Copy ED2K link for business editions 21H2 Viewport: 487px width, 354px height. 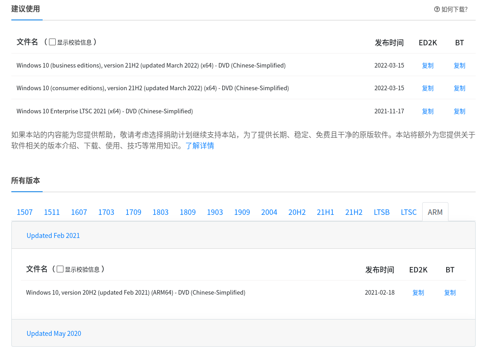coord(428,66)
